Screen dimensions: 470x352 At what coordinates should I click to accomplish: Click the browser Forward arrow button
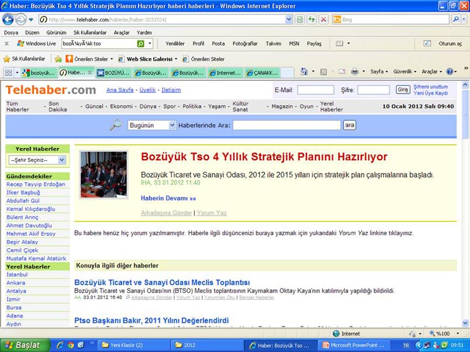pyautogui.click(x=21, y=20)
